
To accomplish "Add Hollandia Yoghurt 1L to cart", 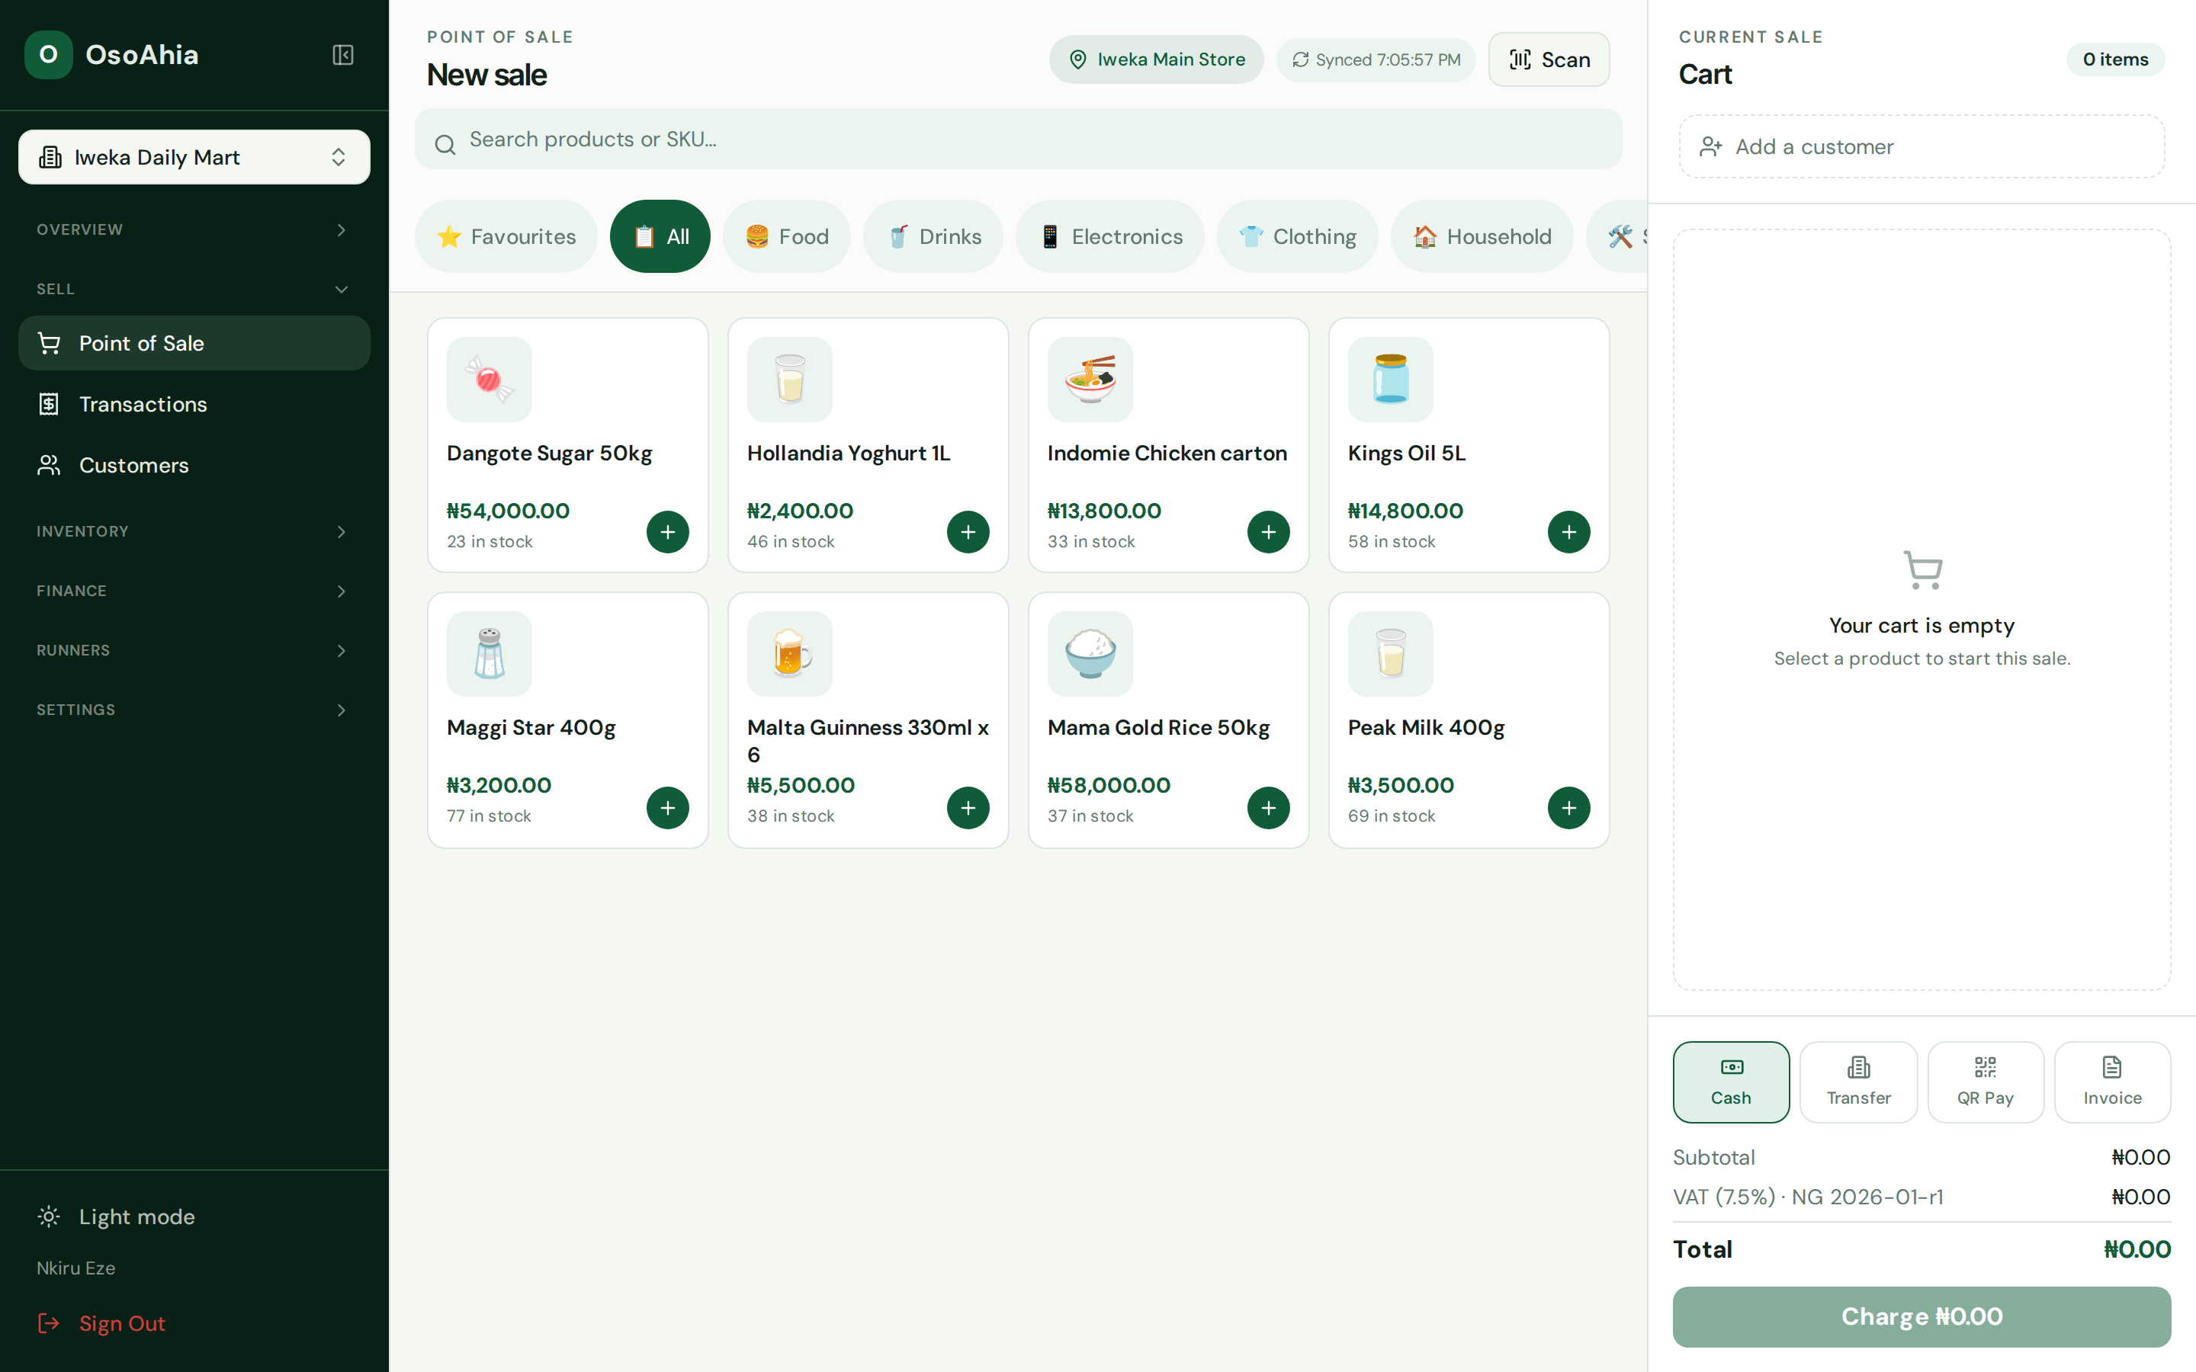I will pyautogui.click(x=968, y=532).
